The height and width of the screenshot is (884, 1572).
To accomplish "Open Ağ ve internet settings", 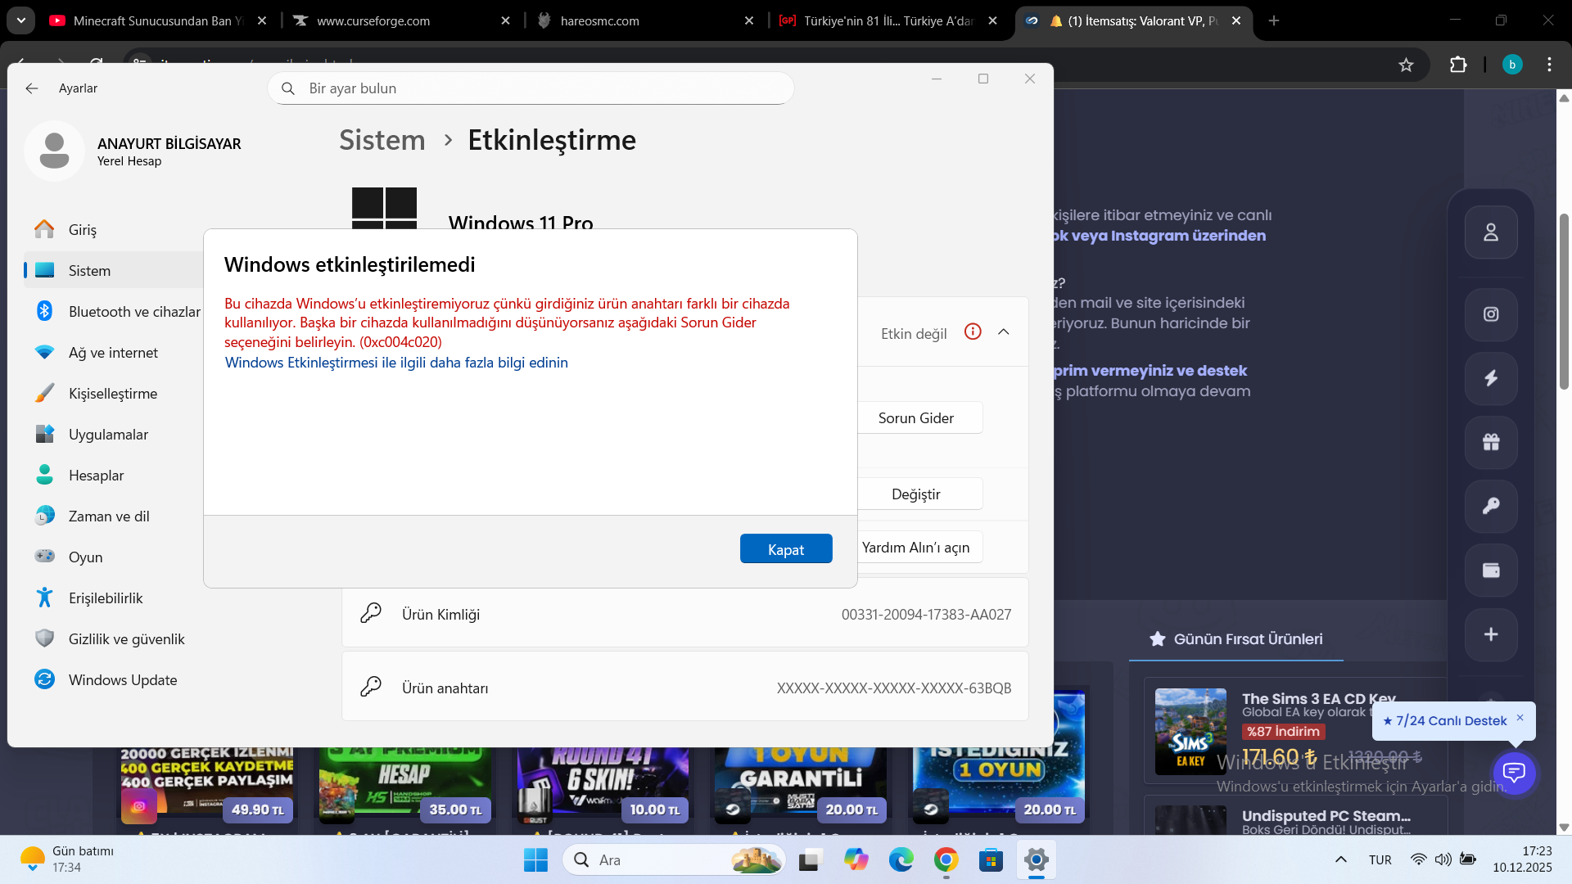I will click(x=113, y=353).
